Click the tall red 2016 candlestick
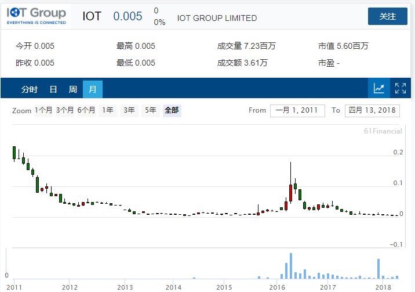The image size is (415, 292). pos(290,193)
